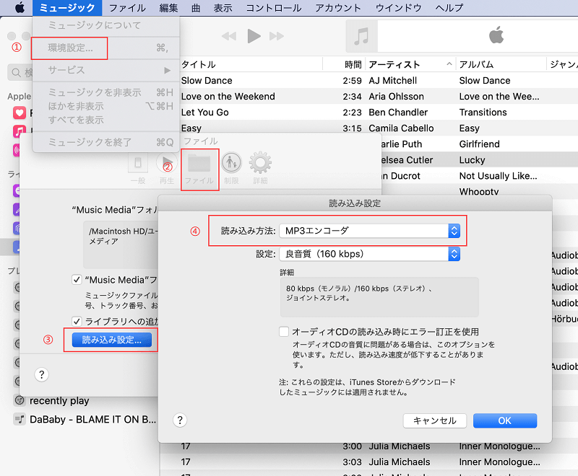Open the ファイル menu in menu bar
Screen dimensions: 578x476
(128, 8)
